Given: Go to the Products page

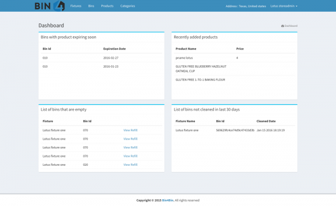Looking at the screenshot, I should tap(107, 6).
